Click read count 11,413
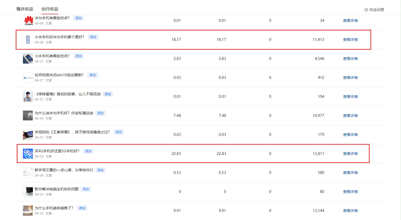 tap(319, 40)
